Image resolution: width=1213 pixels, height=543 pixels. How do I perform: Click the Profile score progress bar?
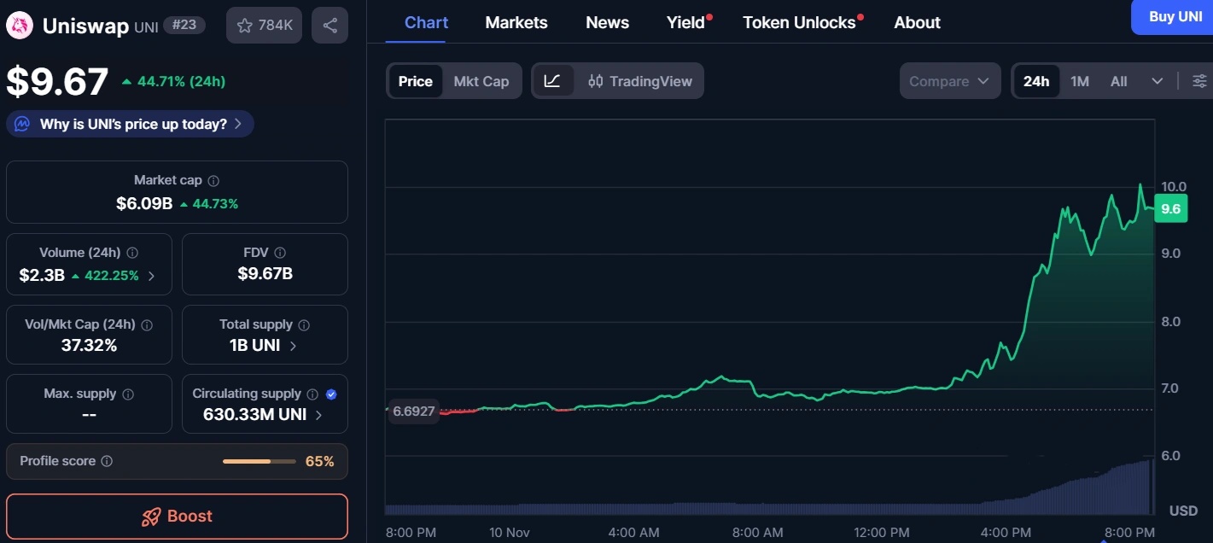coord(256,461)
